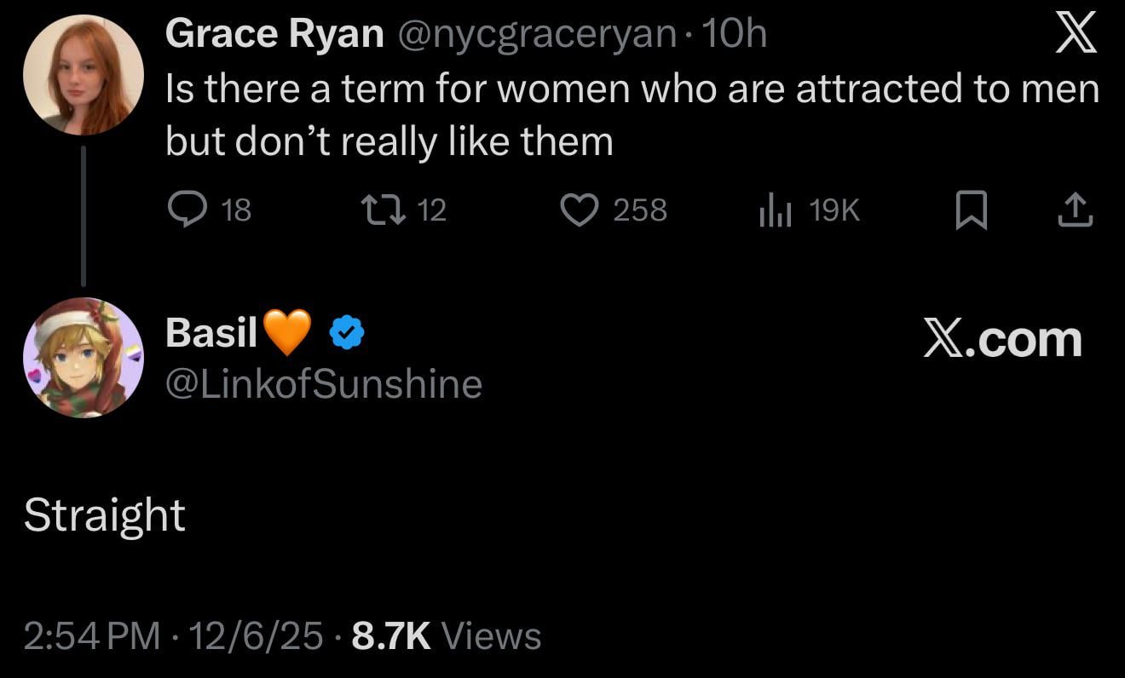Open the @LinkofSunshine handle

[x=324, y=384]
